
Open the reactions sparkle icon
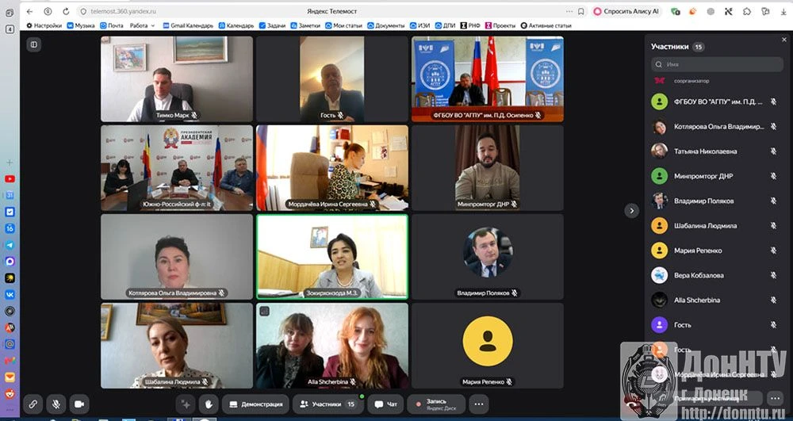(x=185, y=404)
